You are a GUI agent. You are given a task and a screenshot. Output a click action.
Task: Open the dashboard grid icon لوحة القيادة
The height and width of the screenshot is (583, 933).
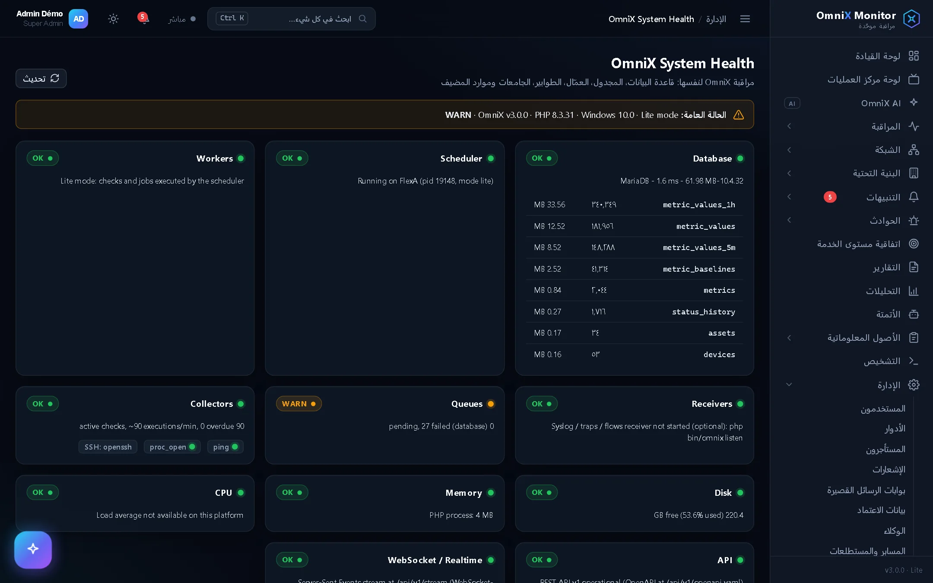[914, 56]
